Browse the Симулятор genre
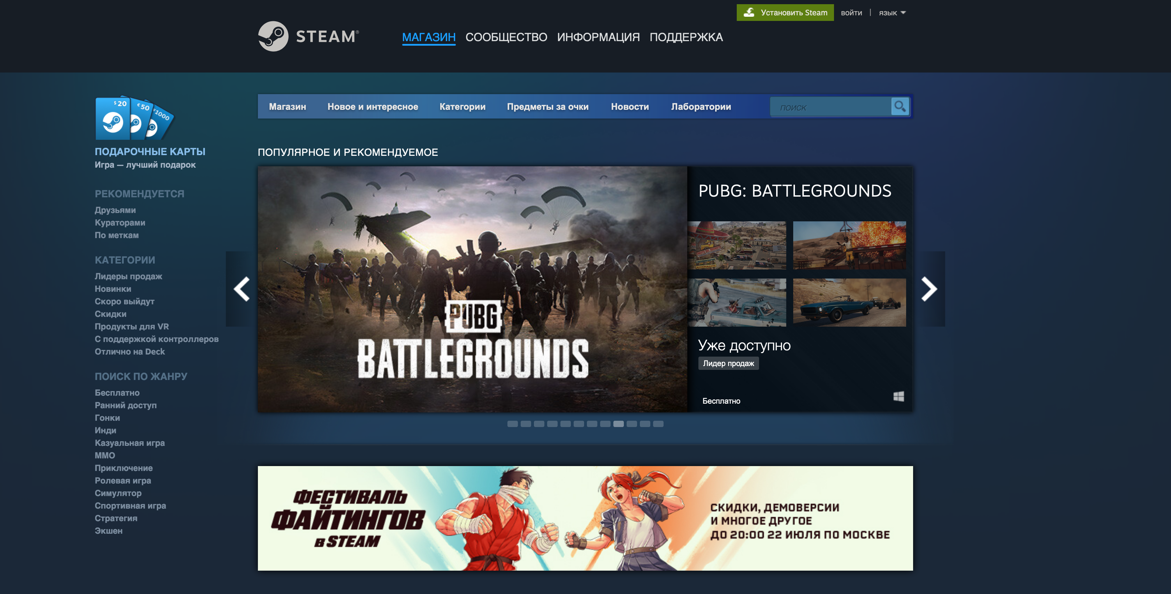1171x594 pixels. (118, 493)
